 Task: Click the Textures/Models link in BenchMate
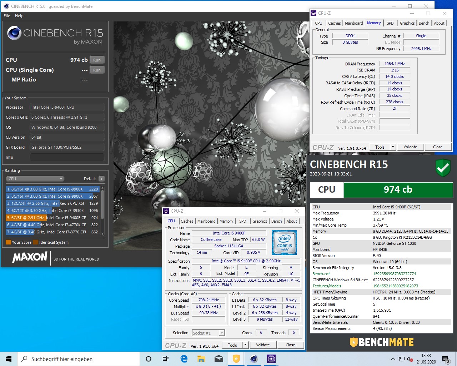pos(327,286)
